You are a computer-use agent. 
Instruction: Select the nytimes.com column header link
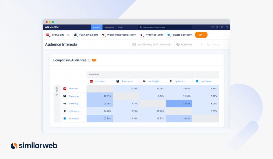point(180,81)
